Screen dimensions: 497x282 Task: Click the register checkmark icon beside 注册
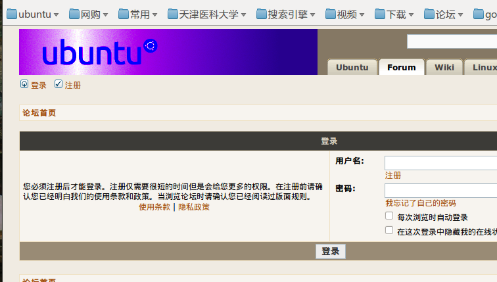click(59, 84)
